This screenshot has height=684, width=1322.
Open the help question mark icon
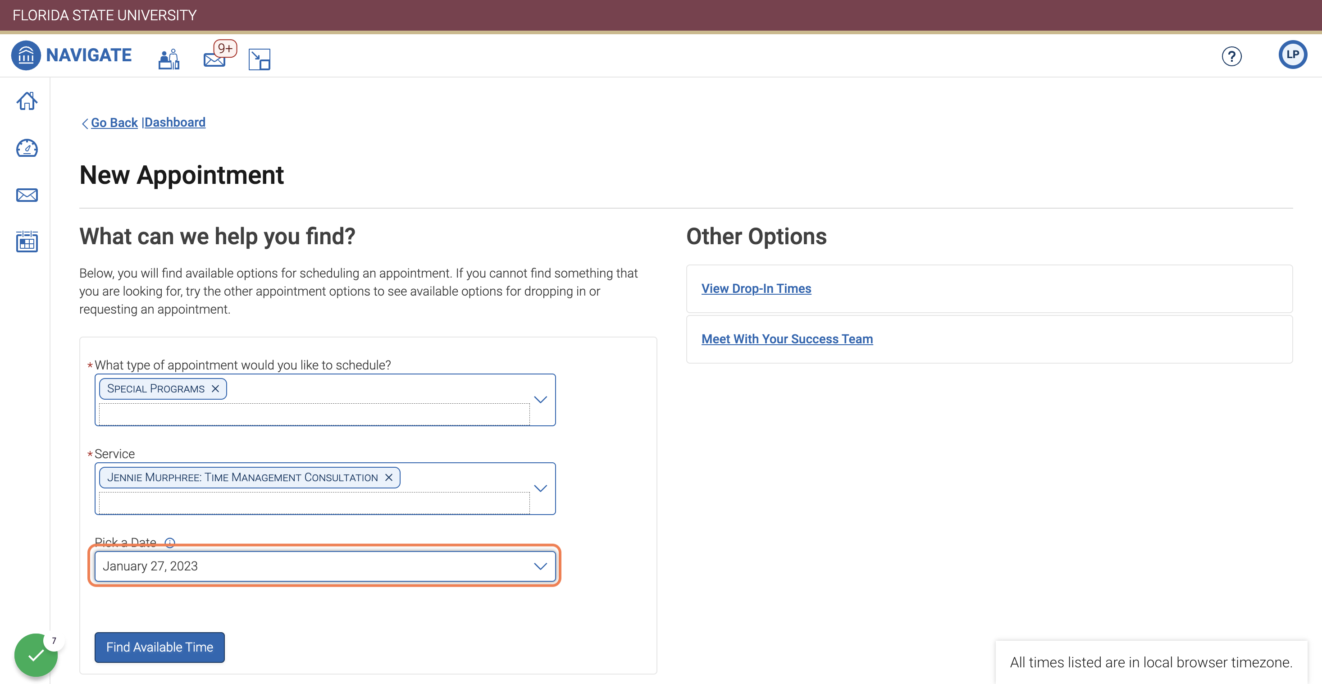[1231, 56]
